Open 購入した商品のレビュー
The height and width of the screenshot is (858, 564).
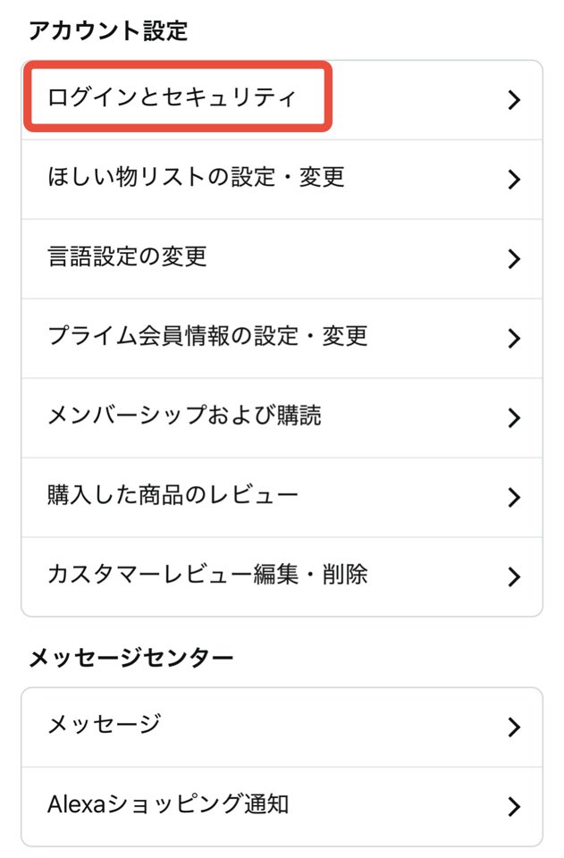click(x=173, y=495)
